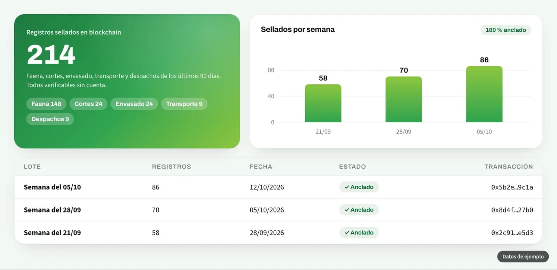Click registros value 58 in the table
557x270 pixels.
pos(156,233)
